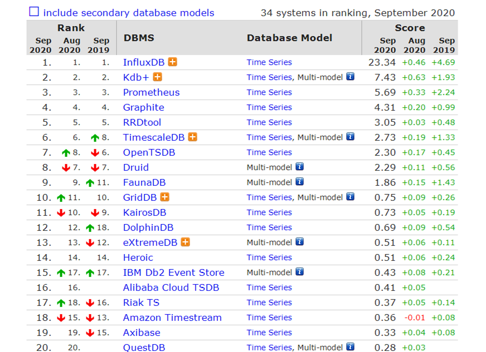Click the Score column header
The width and height of the screenshot is (486, 352).
point(410,28)
